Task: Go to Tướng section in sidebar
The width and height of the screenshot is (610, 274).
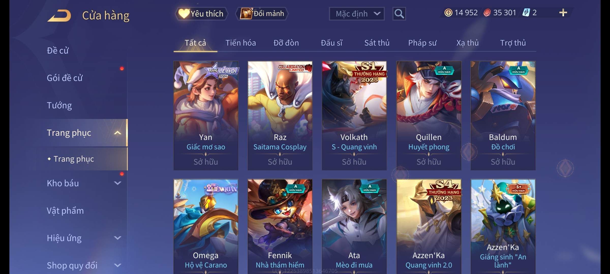Action: pos(59,105)
